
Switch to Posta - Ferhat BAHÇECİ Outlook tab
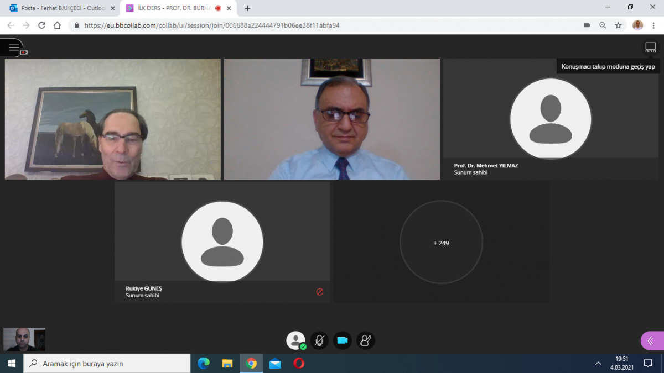pos(62,8)
